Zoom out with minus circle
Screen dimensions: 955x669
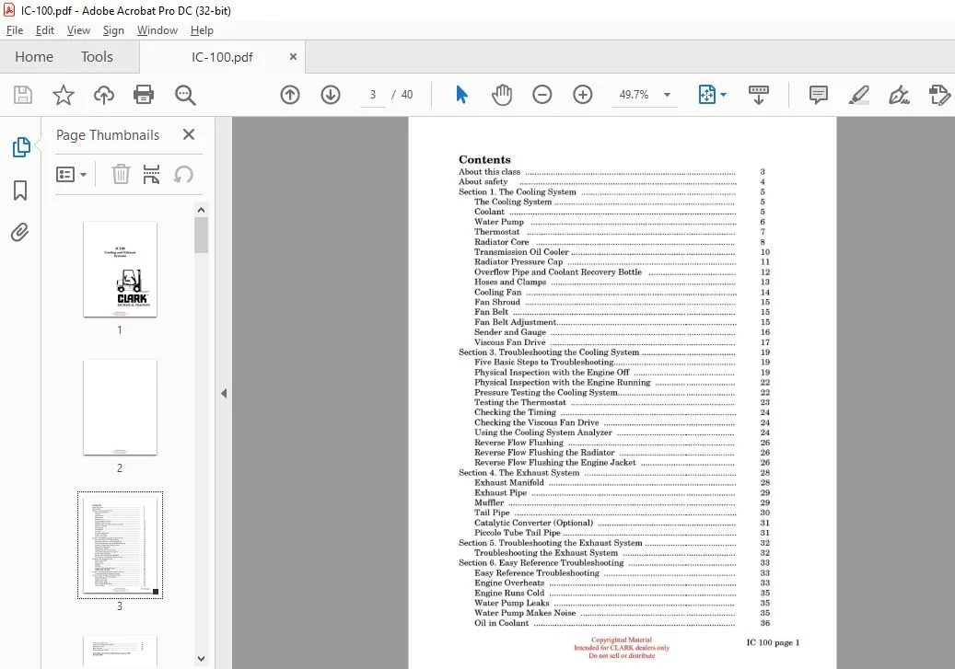542,95
